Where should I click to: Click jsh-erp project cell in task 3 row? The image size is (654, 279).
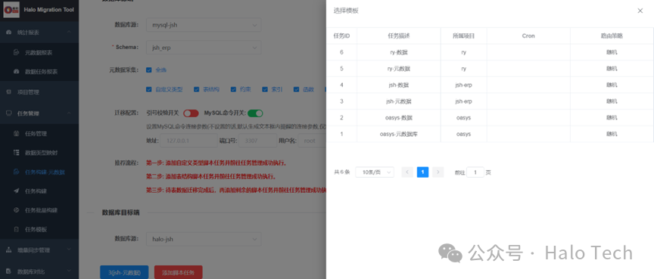463,101
